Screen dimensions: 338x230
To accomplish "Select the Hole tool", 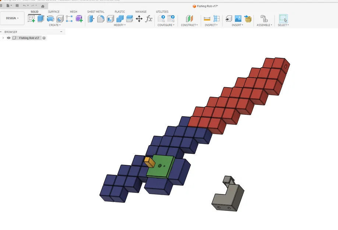I will pyautogui.click(x=60, y=19).
